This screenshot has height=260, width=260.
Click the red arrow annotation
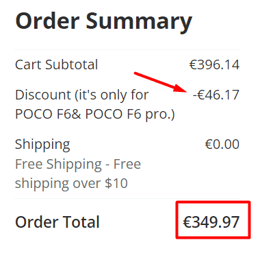(x=161, y=82)
